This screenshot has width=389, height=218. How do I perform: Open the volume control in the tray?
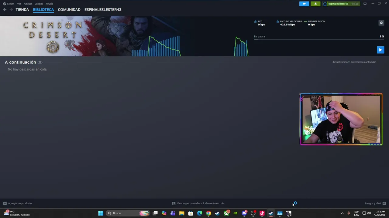click(x=369, y=213)
